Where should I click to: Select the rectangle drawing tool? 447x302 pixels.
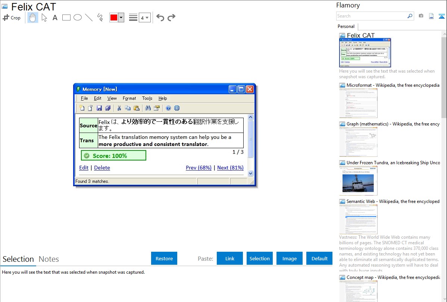(x=66, y=18)
